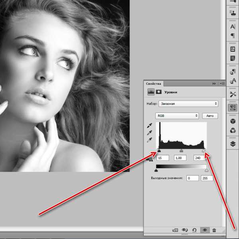
Task: Click the woman's portrait on canvas
Action: tap(65, 86)
